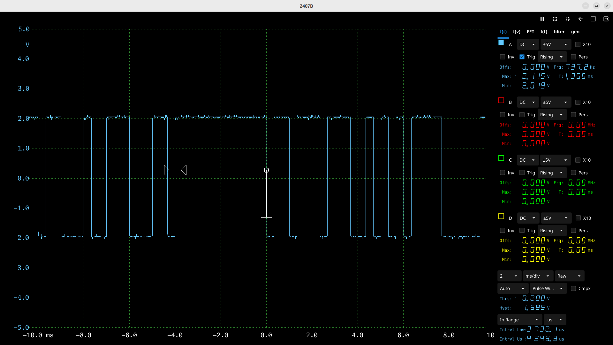Click the collapse/shrink view icon
The height and width of the screenshot is (345, 613).
[568, 19]
